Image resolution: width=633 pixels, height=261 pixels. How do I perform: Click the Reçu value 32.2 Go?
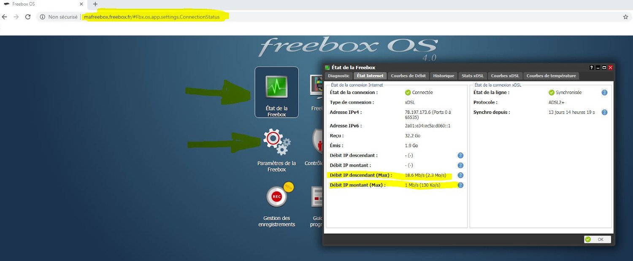(x=412, y=136)
